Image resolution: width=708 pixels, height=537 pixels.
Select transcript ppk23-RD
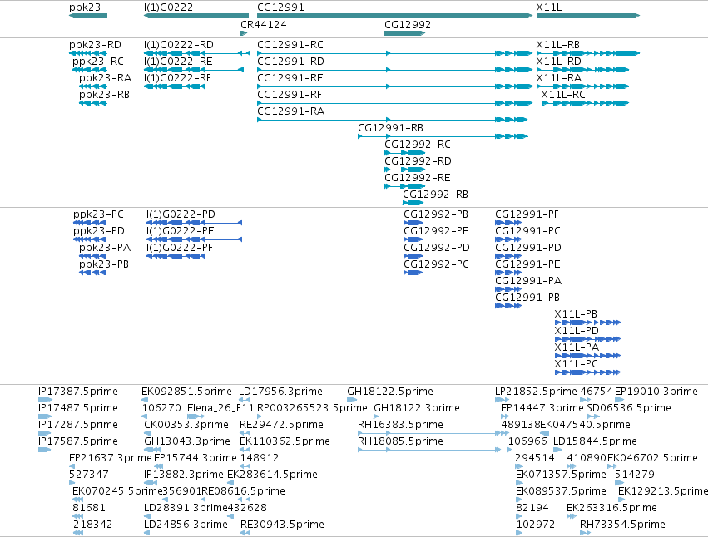coord(88,53)
